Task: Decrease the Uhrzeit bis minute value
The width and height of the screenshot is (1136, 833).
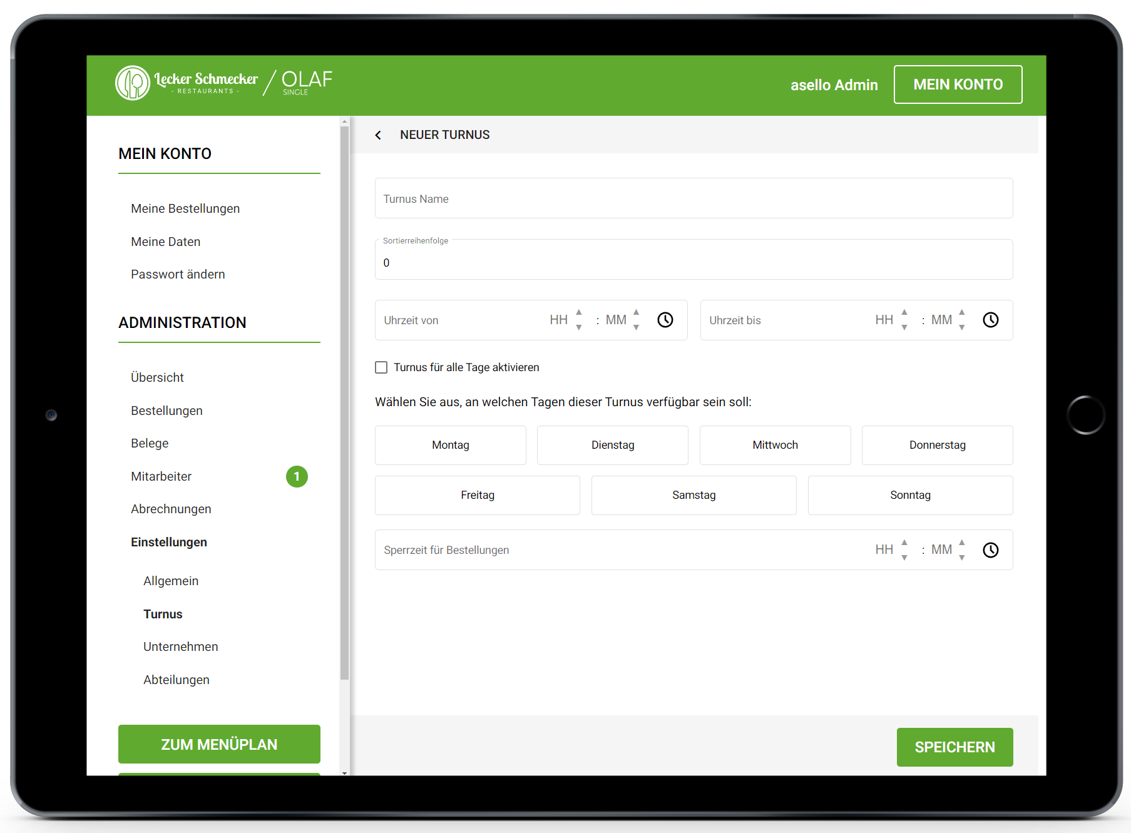Action: pyautogui.click(x=962, y=328)
